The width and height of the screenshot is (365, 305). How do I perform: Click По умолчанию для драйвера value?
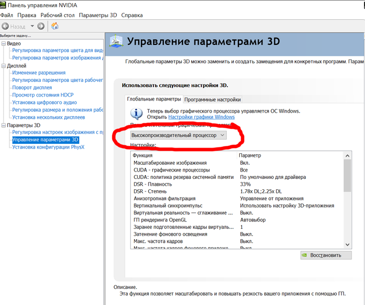point(273,177)
